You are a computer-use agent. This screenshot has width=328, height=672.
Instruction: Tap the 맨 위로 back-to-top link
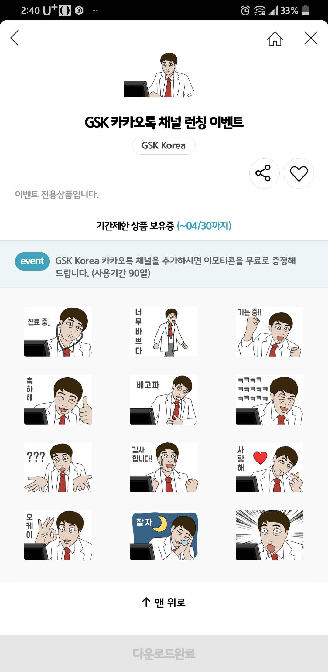click(x=164, y=602)
